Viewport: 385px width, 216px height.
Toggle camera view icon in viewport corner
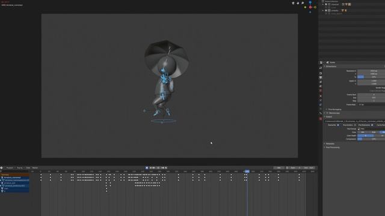(x=293, y=3)
